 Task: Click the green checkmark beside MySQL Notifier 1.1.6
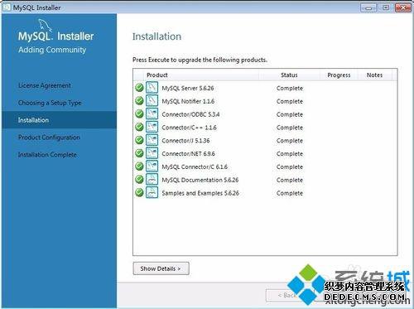coord(139,100)
